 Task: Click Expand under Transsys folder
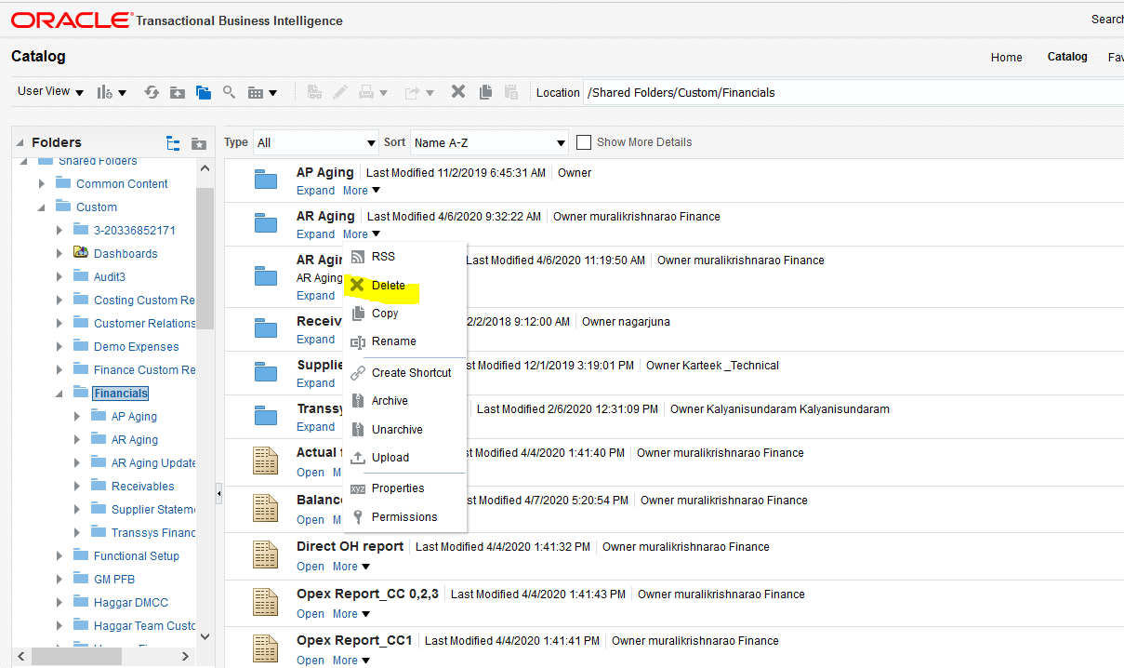point(316,427)
